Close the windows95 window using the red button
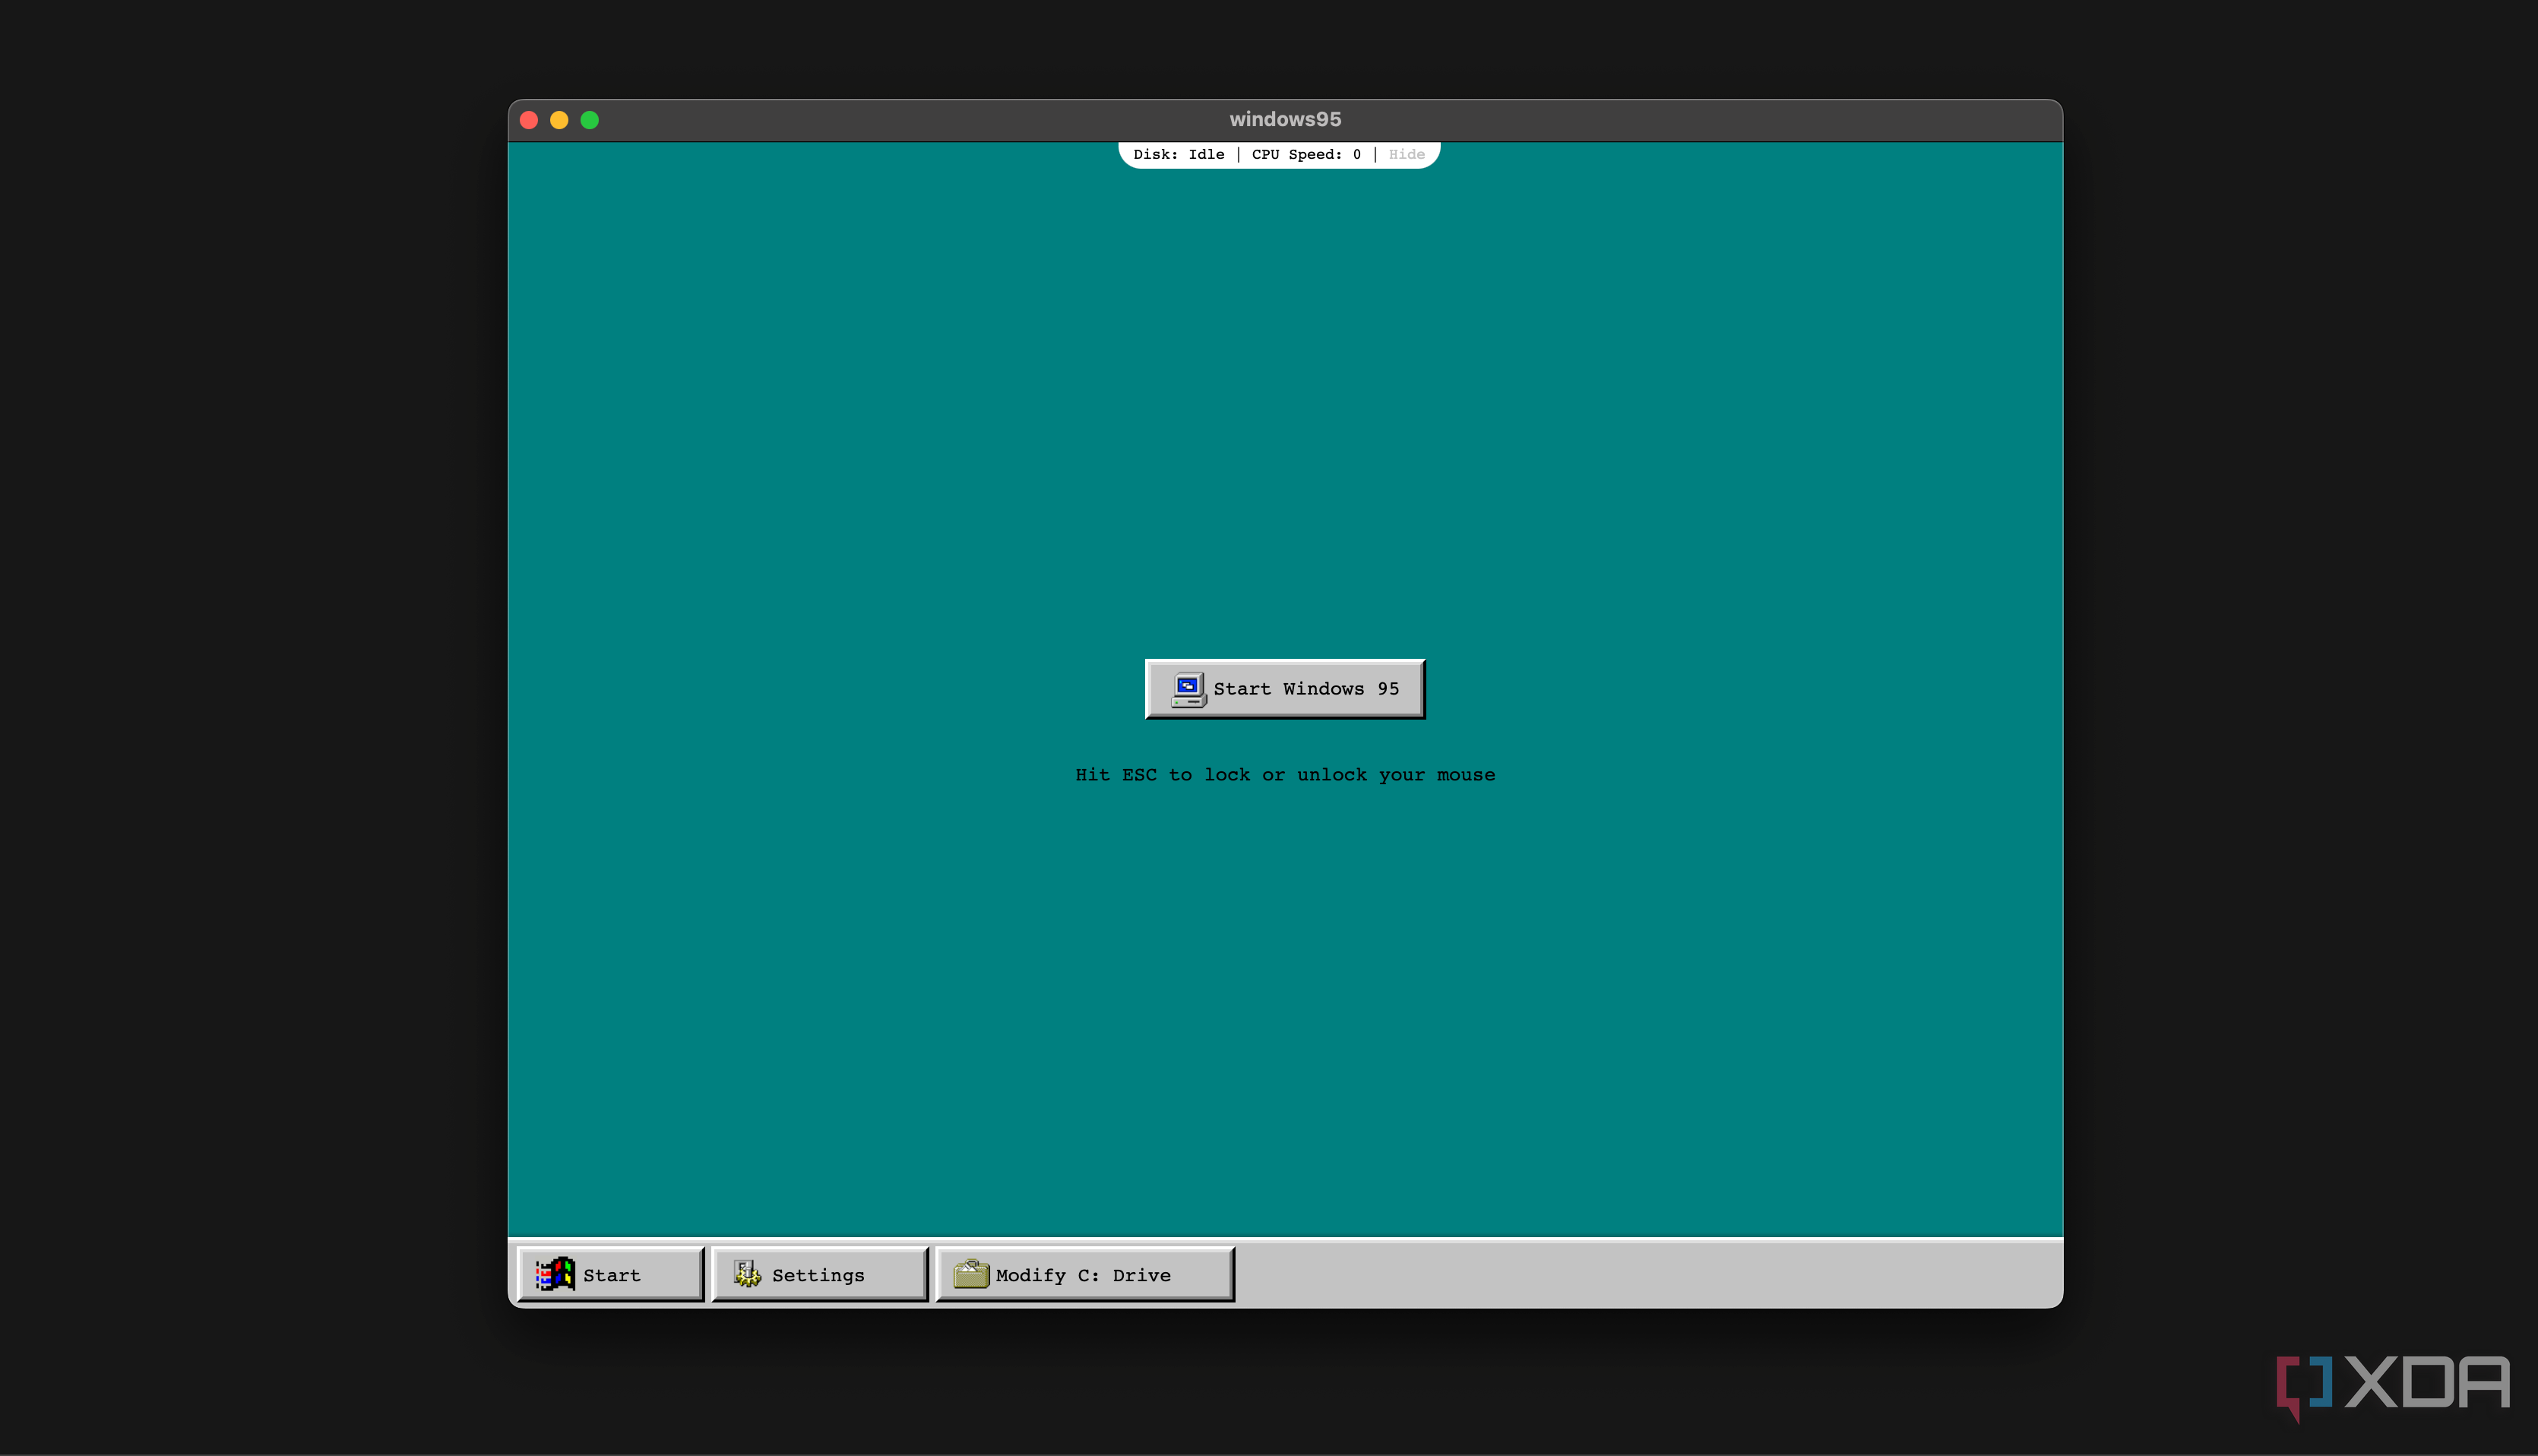Viewport: 2538px width, 1456px height. click(529, 120)
